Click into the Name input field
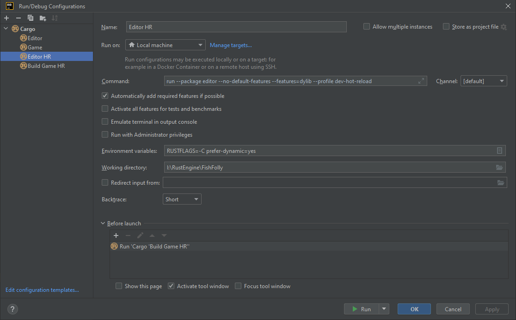This screenshot has width=516, height=320. pos(236,27)
